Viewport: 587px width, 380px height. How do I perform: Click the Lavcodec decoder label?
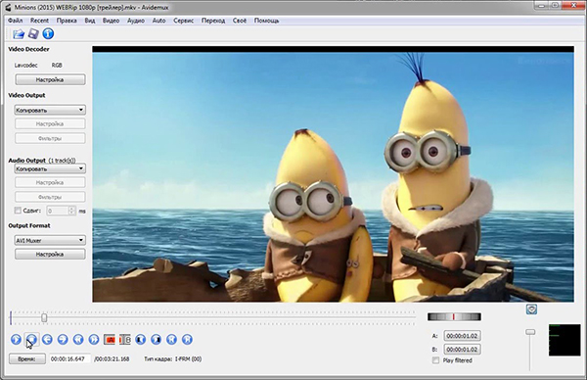[x=25, y=66]
